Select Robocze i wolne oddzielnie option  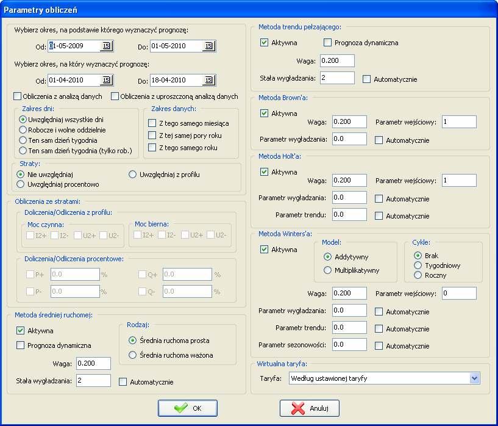(23, 130)
